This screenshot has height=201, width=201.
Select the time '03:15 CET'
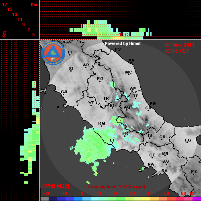coord(177,51)
